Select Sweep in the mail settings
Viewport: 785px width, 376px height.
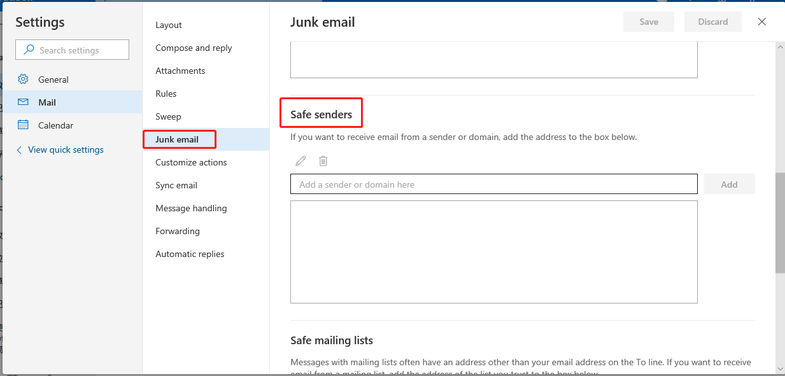click(x=168, y=116)
